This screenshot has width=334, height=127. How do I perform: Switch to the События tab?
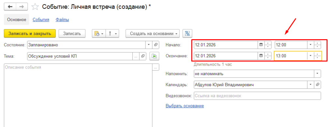pyautogui.click(x=41, y=20)
